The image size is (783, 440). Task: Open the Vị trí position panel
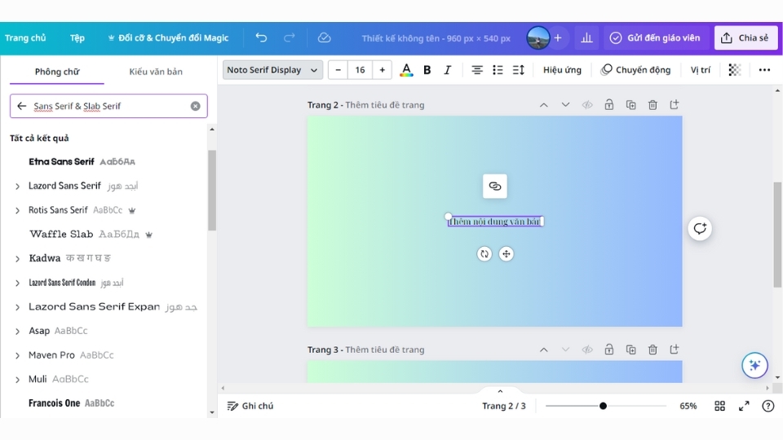pos(700,70)
